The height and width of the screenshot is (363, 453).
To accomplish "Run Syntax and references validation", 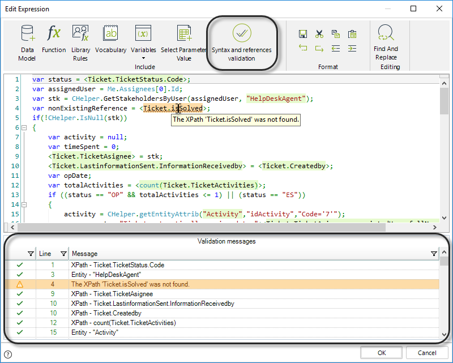I will coord(242,43).
